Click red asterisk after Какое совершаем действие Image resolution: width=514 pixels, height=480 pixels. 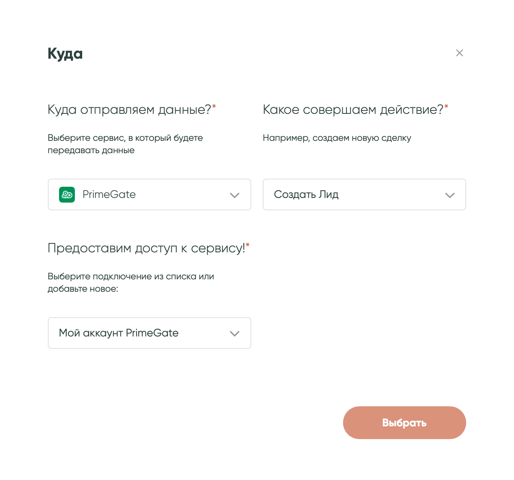pos(446,106)
